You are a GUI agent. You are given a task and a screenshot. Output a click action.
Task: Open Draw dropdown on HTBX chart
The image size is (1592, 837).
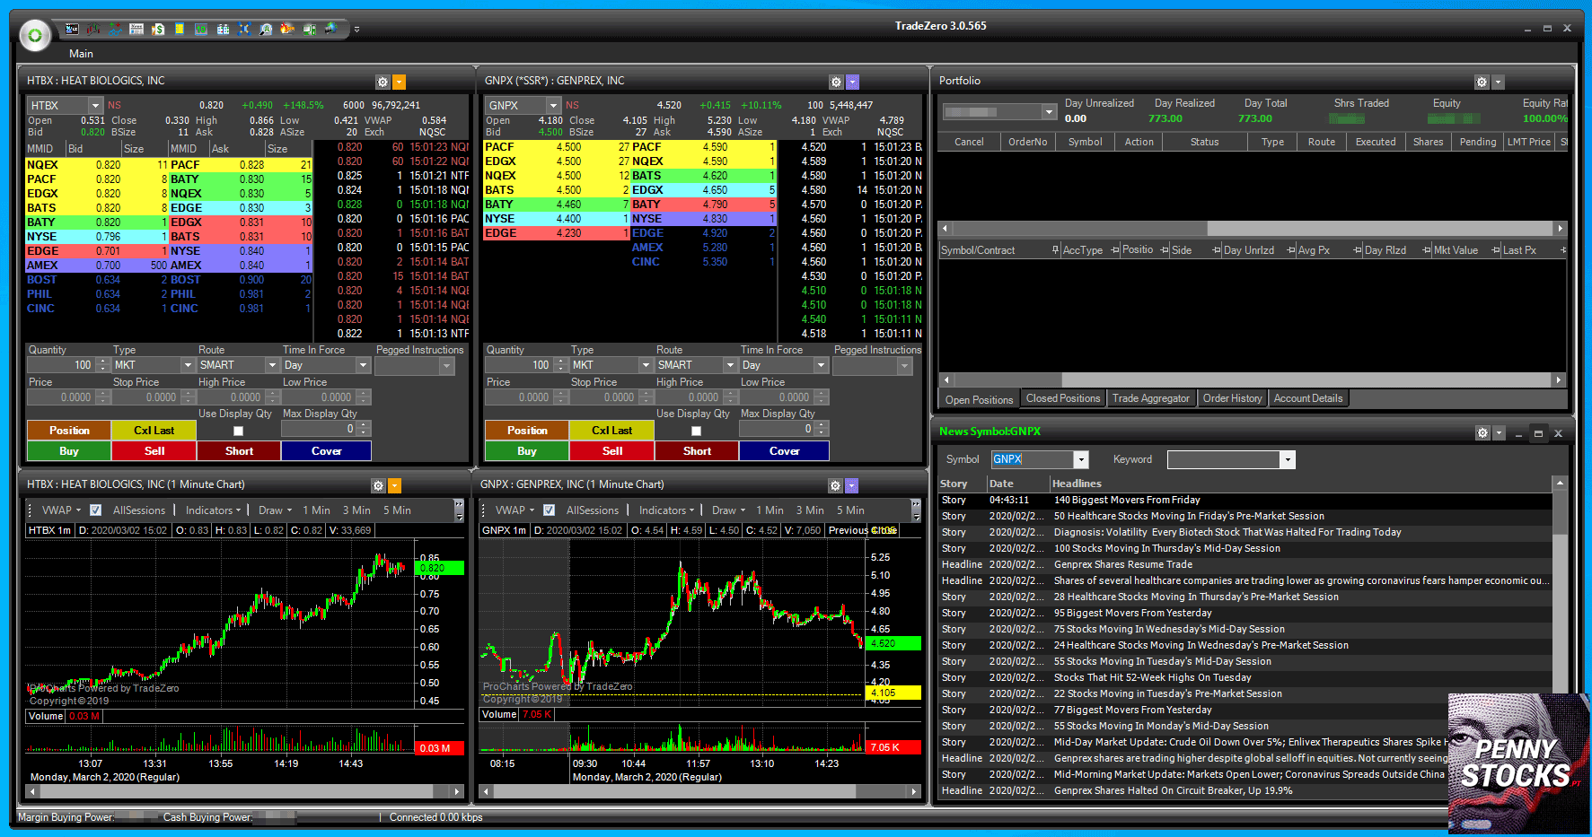(275, 510)
